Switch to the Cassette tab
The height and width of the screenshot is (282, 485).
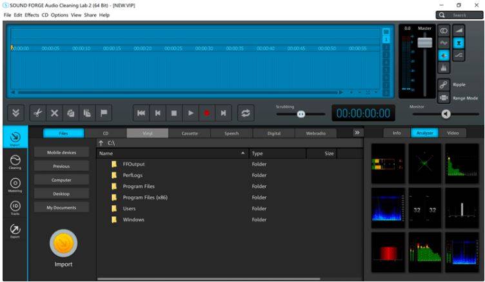point(190,134)
